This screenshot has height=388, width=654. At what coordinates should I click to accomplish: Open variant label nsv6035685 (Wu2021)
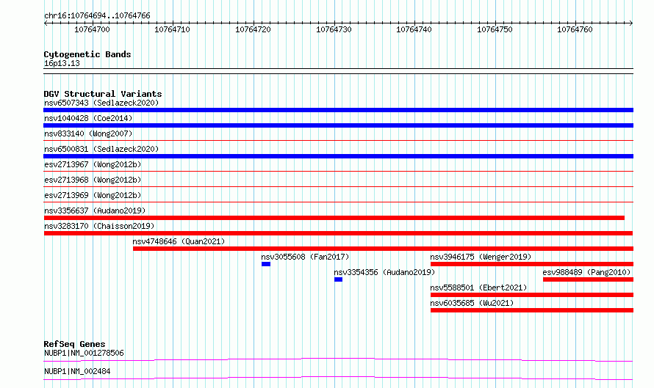pos(472,303)
